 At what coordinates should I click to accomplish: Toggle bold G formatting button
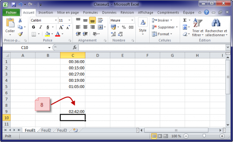coord(33,27)
